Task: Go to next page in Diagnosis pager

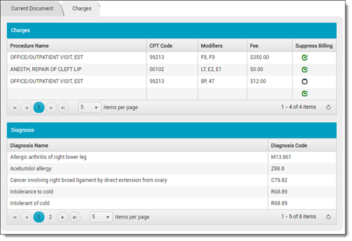Action: [x=63, y=217]
